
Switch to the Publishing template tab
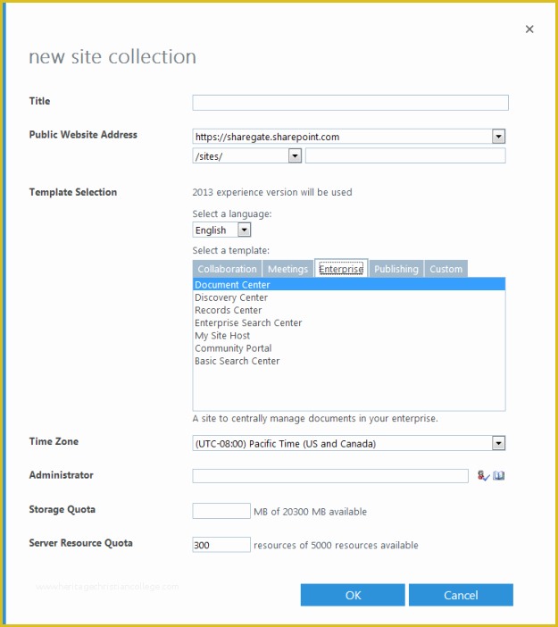[x=396, y=269]
